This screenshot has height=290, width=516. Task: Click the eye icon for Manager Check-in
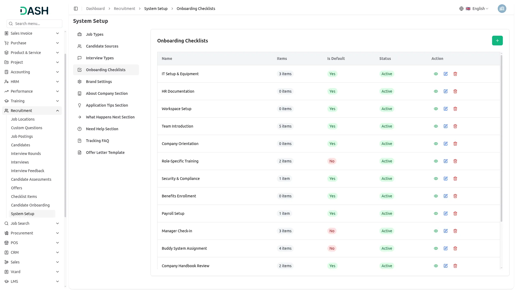tap(436, 231)
